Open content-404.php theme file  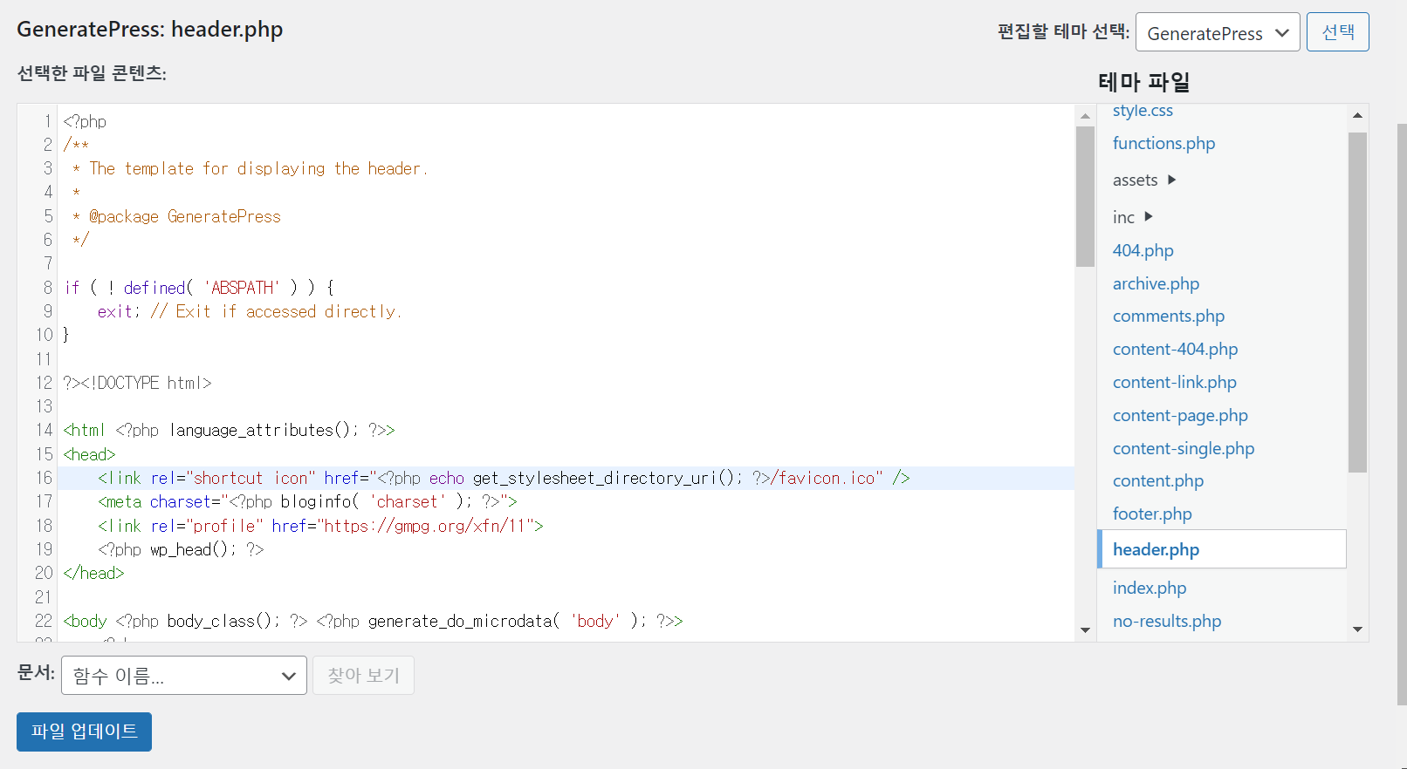click(x=1175, y=350)
